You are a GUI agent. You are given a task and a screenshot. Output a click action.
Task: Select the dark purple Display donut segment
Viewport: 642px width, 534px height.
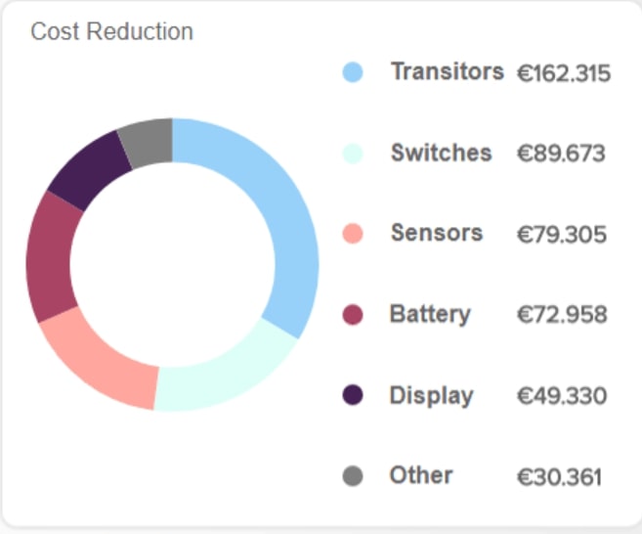click(x=88, y=170)
